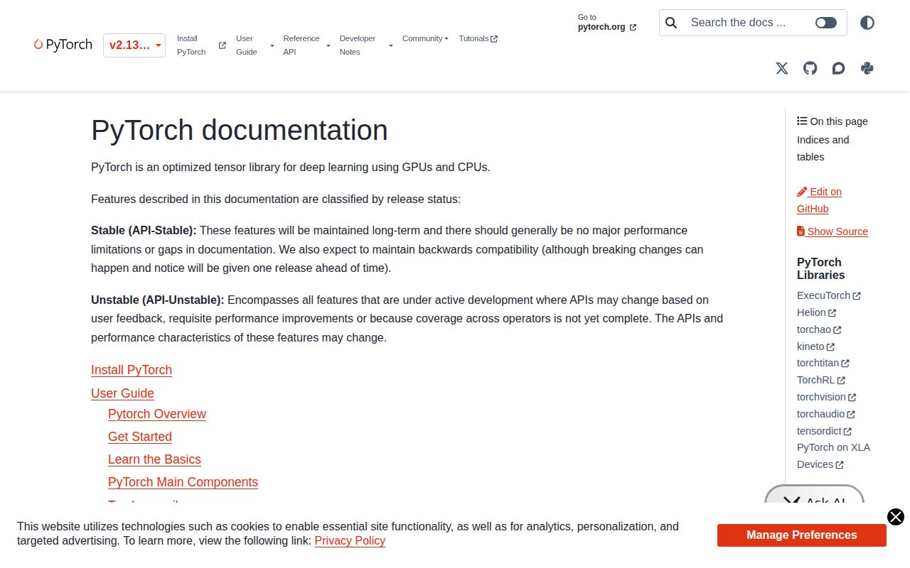Image resolution: width=910 pixels, height=568 pixels.
Task: Open the Helion library link
Action: tap(817, 312)
